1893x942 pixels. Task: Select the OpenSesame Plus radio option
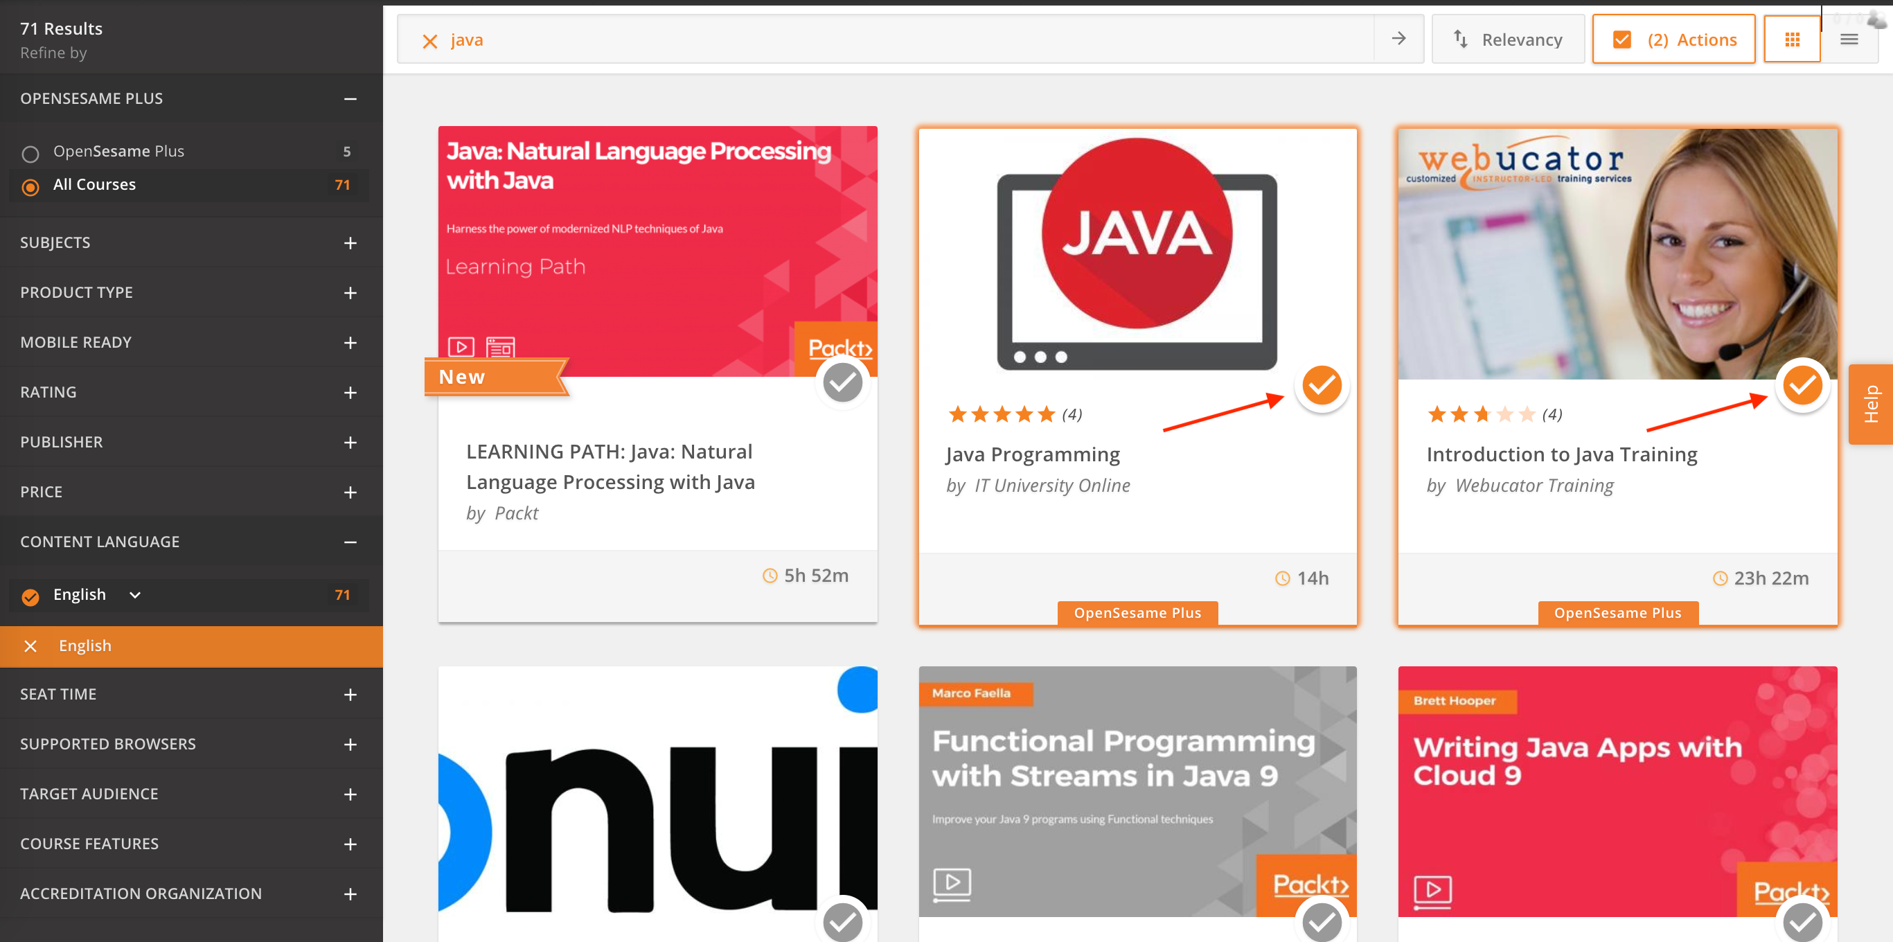tap(30, 154)
